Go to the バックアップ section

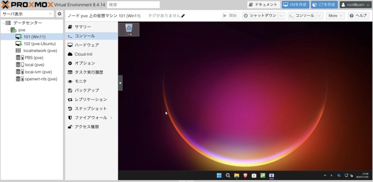pyautogui.click(x=87, y=90)
